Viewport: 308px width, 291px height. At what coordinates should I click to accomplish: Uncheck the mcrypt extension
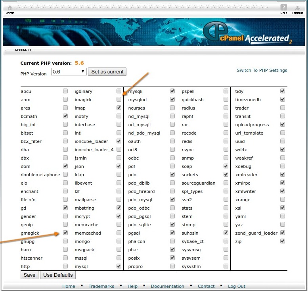tap(119, 216)
